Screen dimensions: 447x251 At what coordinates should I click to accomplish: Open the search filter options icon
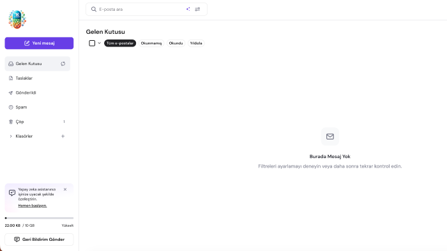click(197, 9)
